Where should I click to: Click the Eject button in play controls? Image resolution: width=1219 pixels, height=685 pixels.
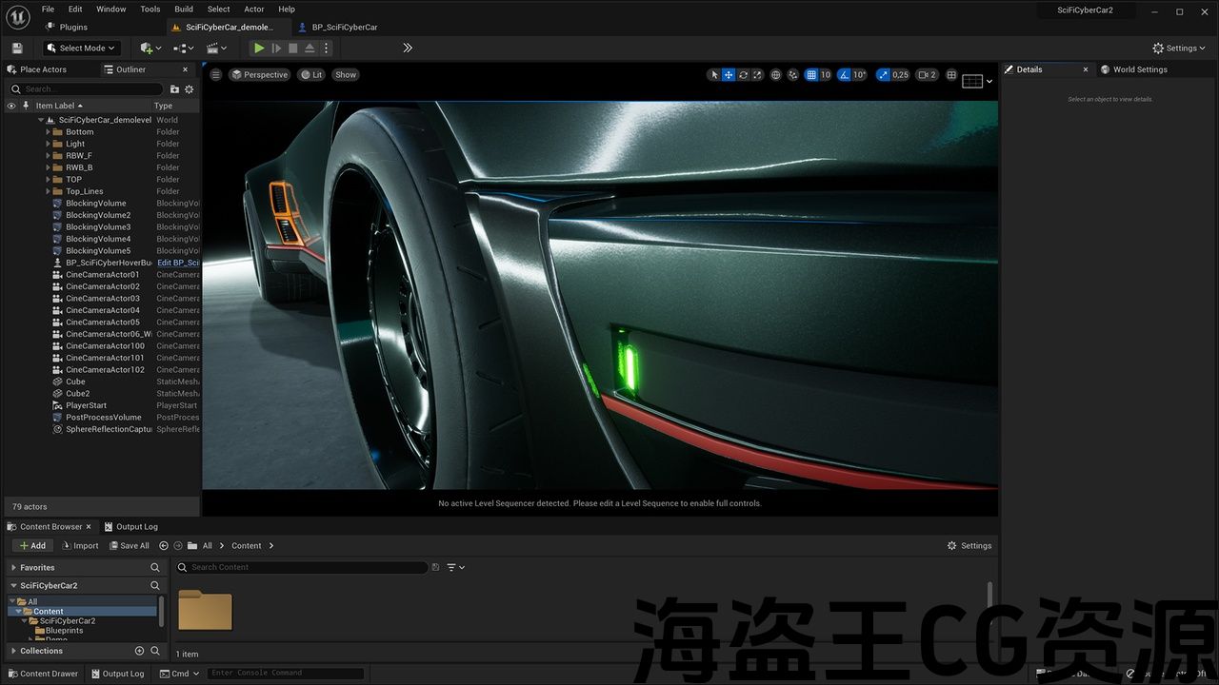coord(310,48)
